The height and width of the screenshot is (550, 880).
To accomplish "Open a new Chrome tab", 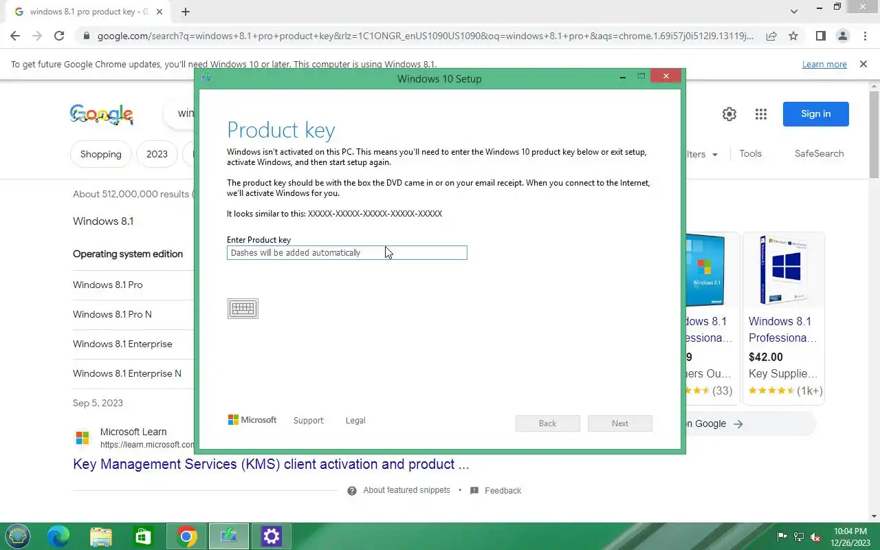I will [186, 12].
